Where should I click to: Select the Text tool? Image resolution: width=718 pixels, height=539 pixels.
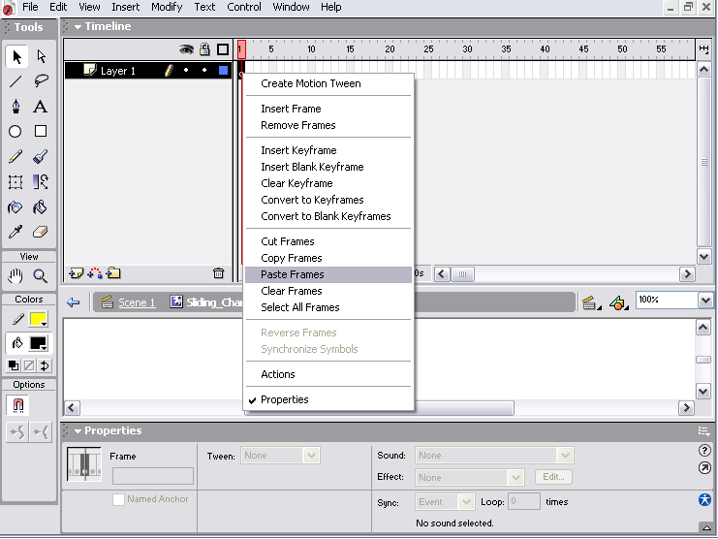tap(41, 107)
